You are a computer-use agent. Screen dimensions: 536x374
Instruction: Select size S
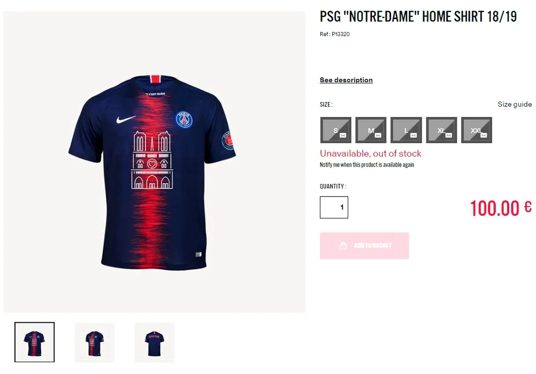(x=336, y=130)
